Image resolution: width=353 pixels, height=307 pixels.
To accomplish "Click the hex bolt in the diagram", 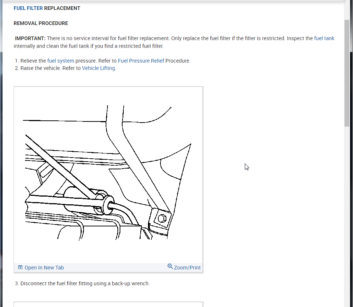I will point(162,218).
